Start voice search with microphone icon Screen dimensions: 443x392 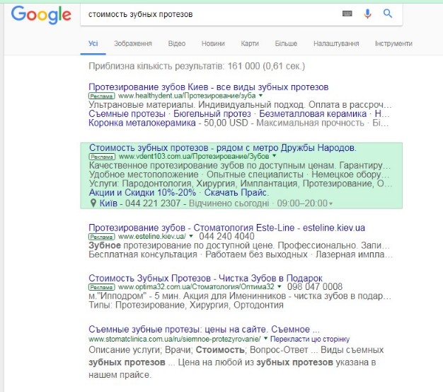coord(367,13)
